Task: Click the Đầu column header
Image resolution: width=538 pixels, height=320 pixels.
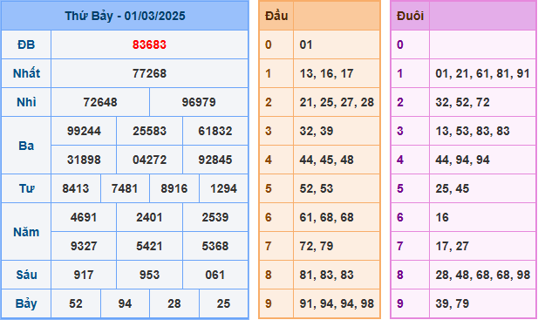Action: point(276,16)
